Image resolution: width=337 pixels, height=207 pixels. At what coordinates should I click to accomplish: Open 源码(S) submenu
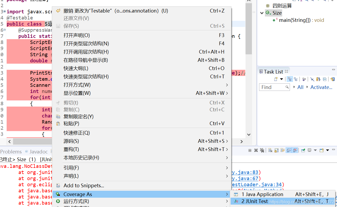click(142, 141)
